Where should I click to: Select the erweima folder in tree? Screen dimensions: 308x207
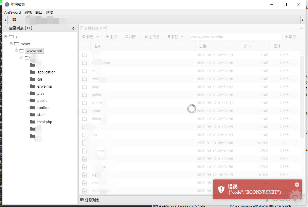point(44,86)
